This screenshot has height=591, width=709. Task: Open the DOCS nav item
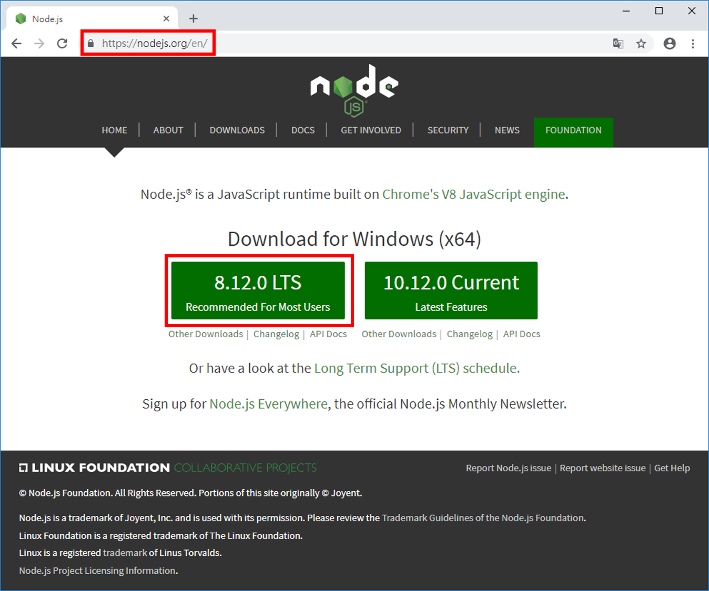pos(303,130)
